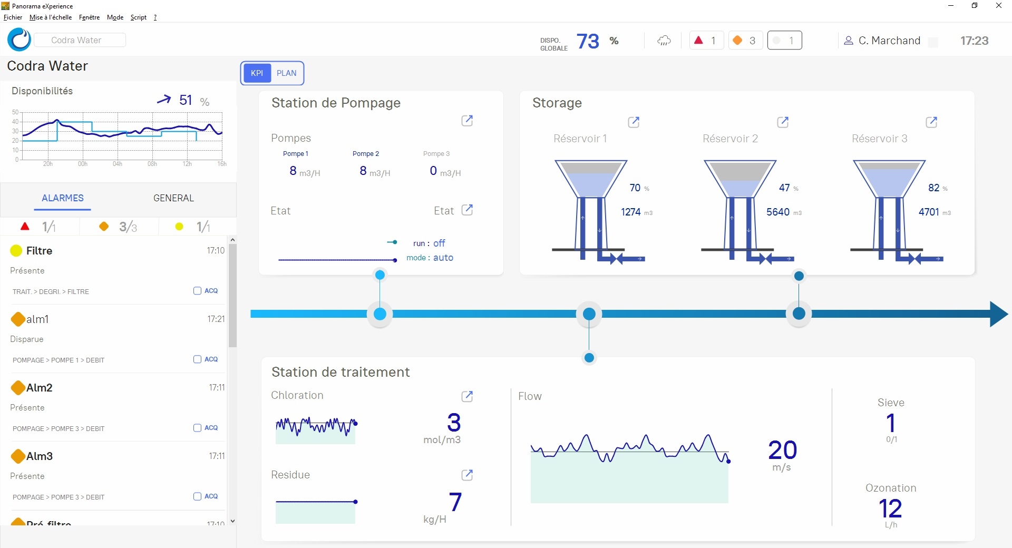Open C. Marchand user profile

[x=883, y=41]
